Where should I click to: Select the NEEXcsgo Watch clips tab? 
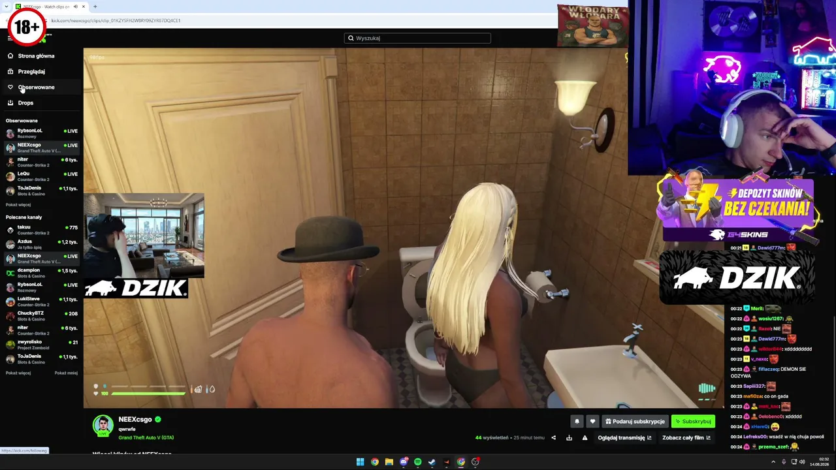[x=51, y=7]
